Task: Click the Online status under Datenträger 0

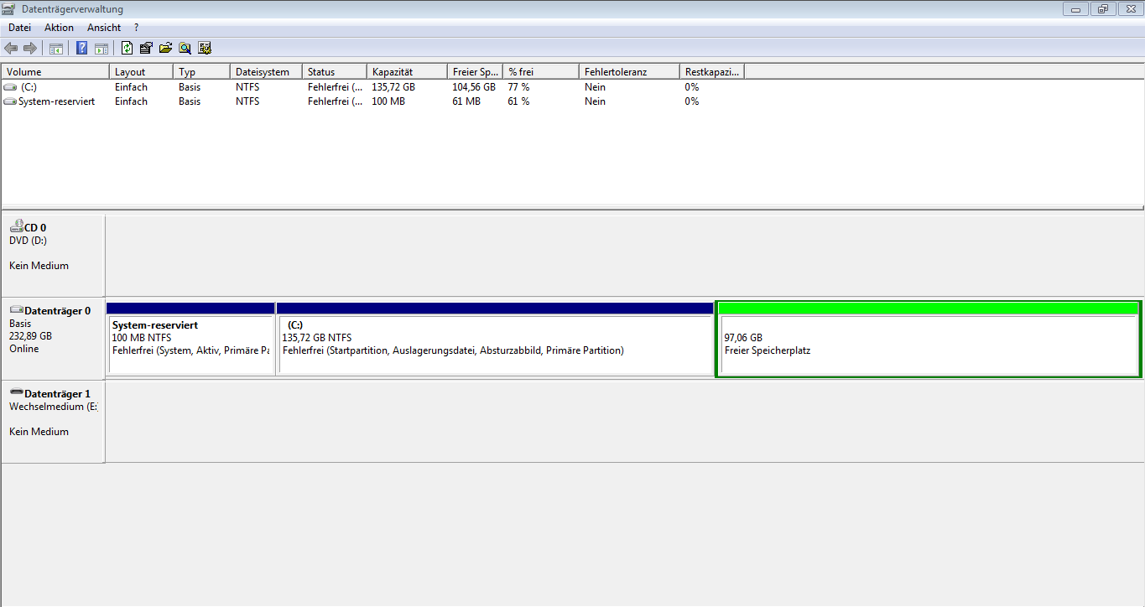Action: point(23,349)
